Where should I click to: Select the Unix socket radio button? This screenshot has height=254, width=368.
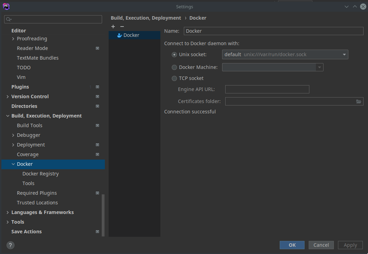click(174, 55)
